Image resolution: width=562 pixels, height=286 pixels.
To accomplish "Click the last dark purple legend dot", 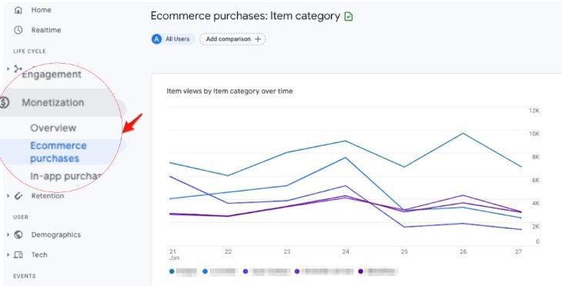I will click(360, 271).
